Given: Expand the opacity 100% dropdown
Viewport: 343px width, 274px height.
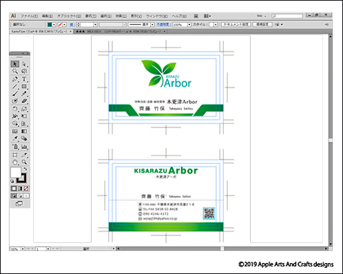Looking at the screenshot, I should point(189,25).
